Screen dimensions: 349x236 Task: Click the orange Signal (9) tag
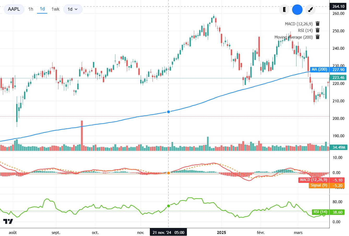[318, 185]
